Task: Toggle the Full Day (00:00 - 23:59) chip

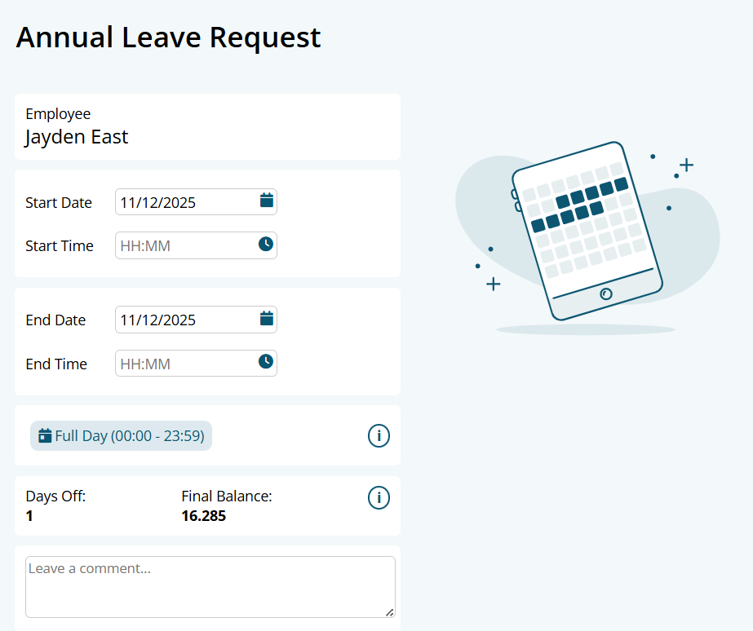Action: coord(121,436)
